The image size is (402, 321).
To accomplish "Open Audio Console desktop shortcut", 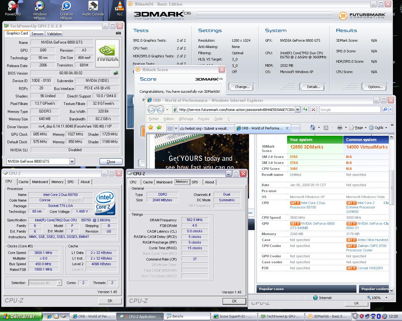I will point(93,8).
